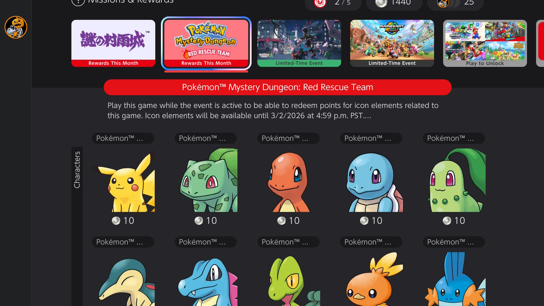Select Pokémon Mystery Dungeon Red Rescue Team tile
The image size is (544, 306).
(x=206, y=43)
